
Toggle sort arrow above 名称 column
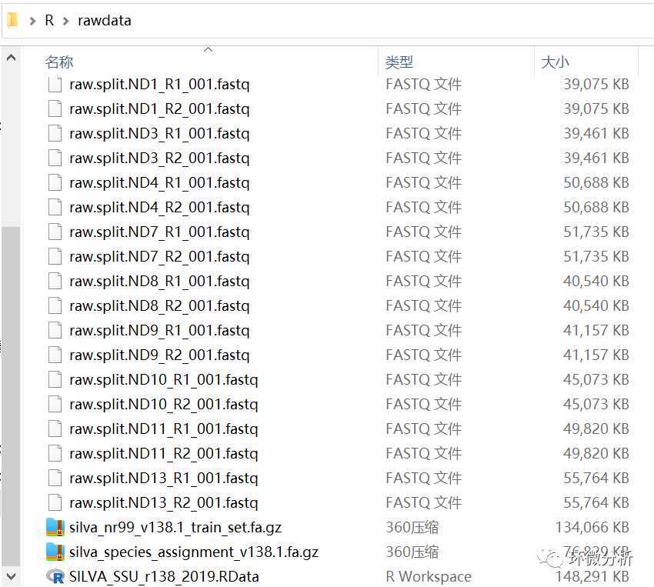[209, 49]
